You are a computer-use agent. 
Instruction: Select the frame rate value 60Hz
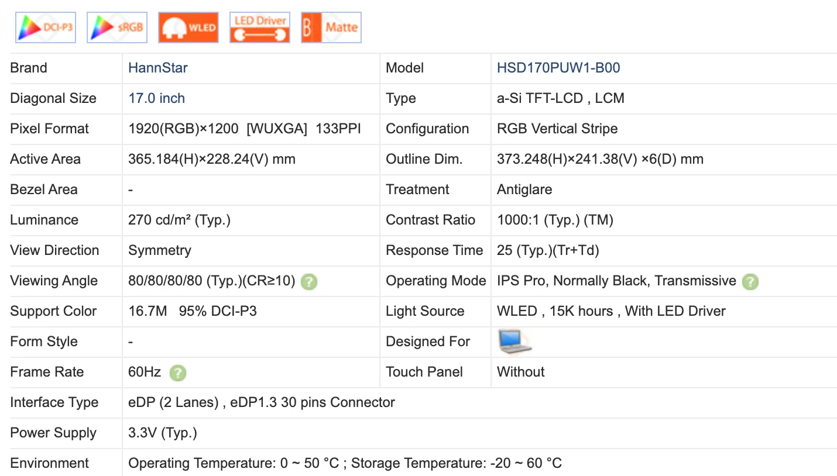145,372
